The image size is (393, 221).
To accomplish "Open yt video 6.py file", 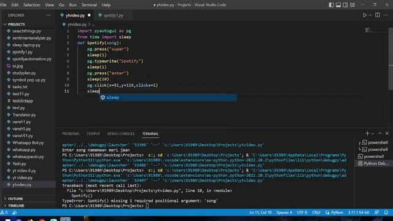I will [24, 171].
